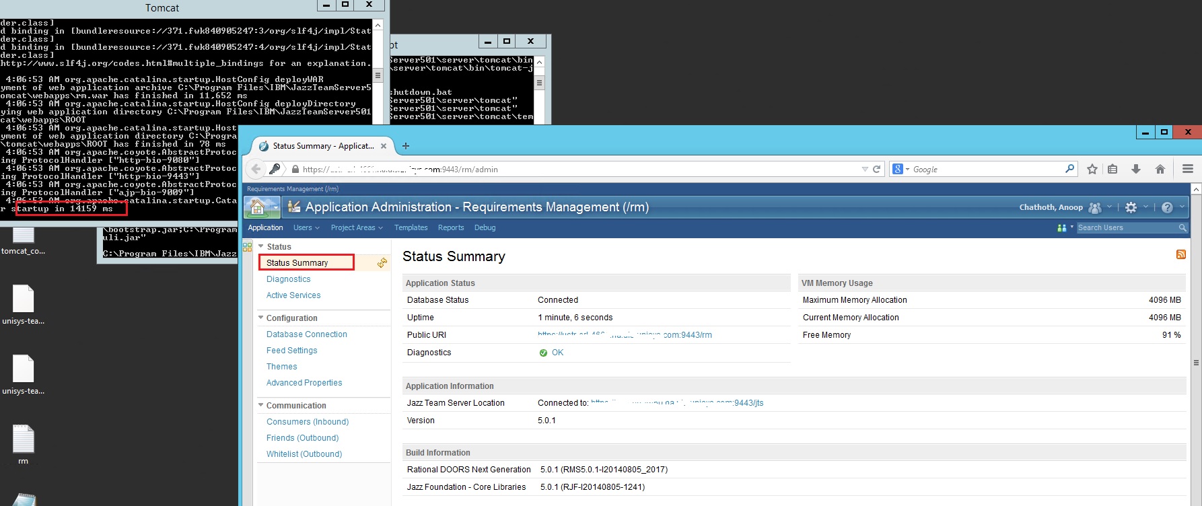The height and width of the screenshot is (506, 1202).
Task: Click the Google search engine icon
Action: click(x=897, y=170)
